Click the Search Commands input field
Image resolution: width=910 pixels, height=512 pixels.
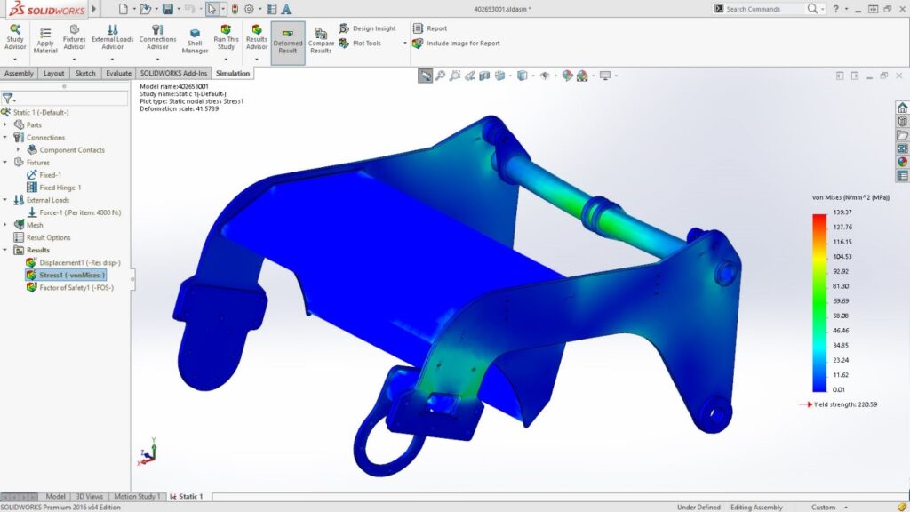pos(764,9)
